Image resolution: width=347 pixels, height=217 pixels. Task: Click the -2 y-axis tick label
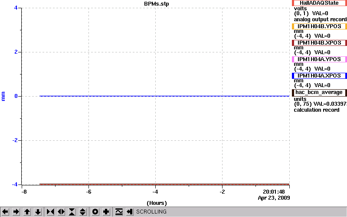[15, 140]
